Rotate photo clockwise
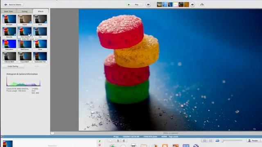The width and height of the screenshot is (262, 147). coord(124,141)
